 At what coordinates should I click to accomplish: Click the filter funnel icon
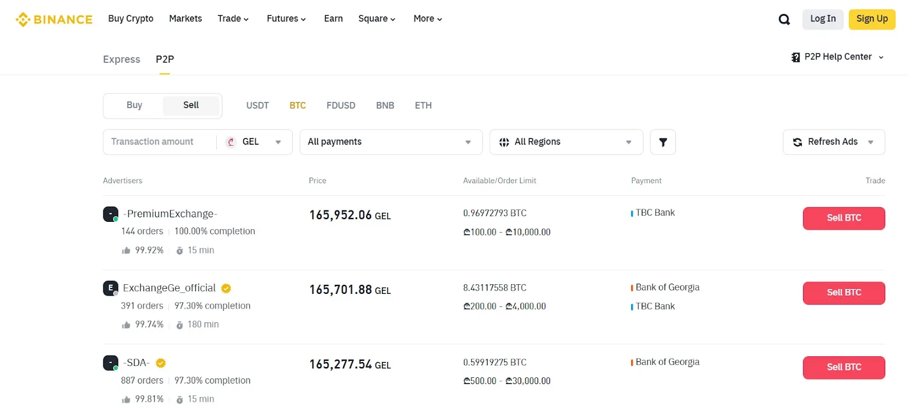coord(662,142)
